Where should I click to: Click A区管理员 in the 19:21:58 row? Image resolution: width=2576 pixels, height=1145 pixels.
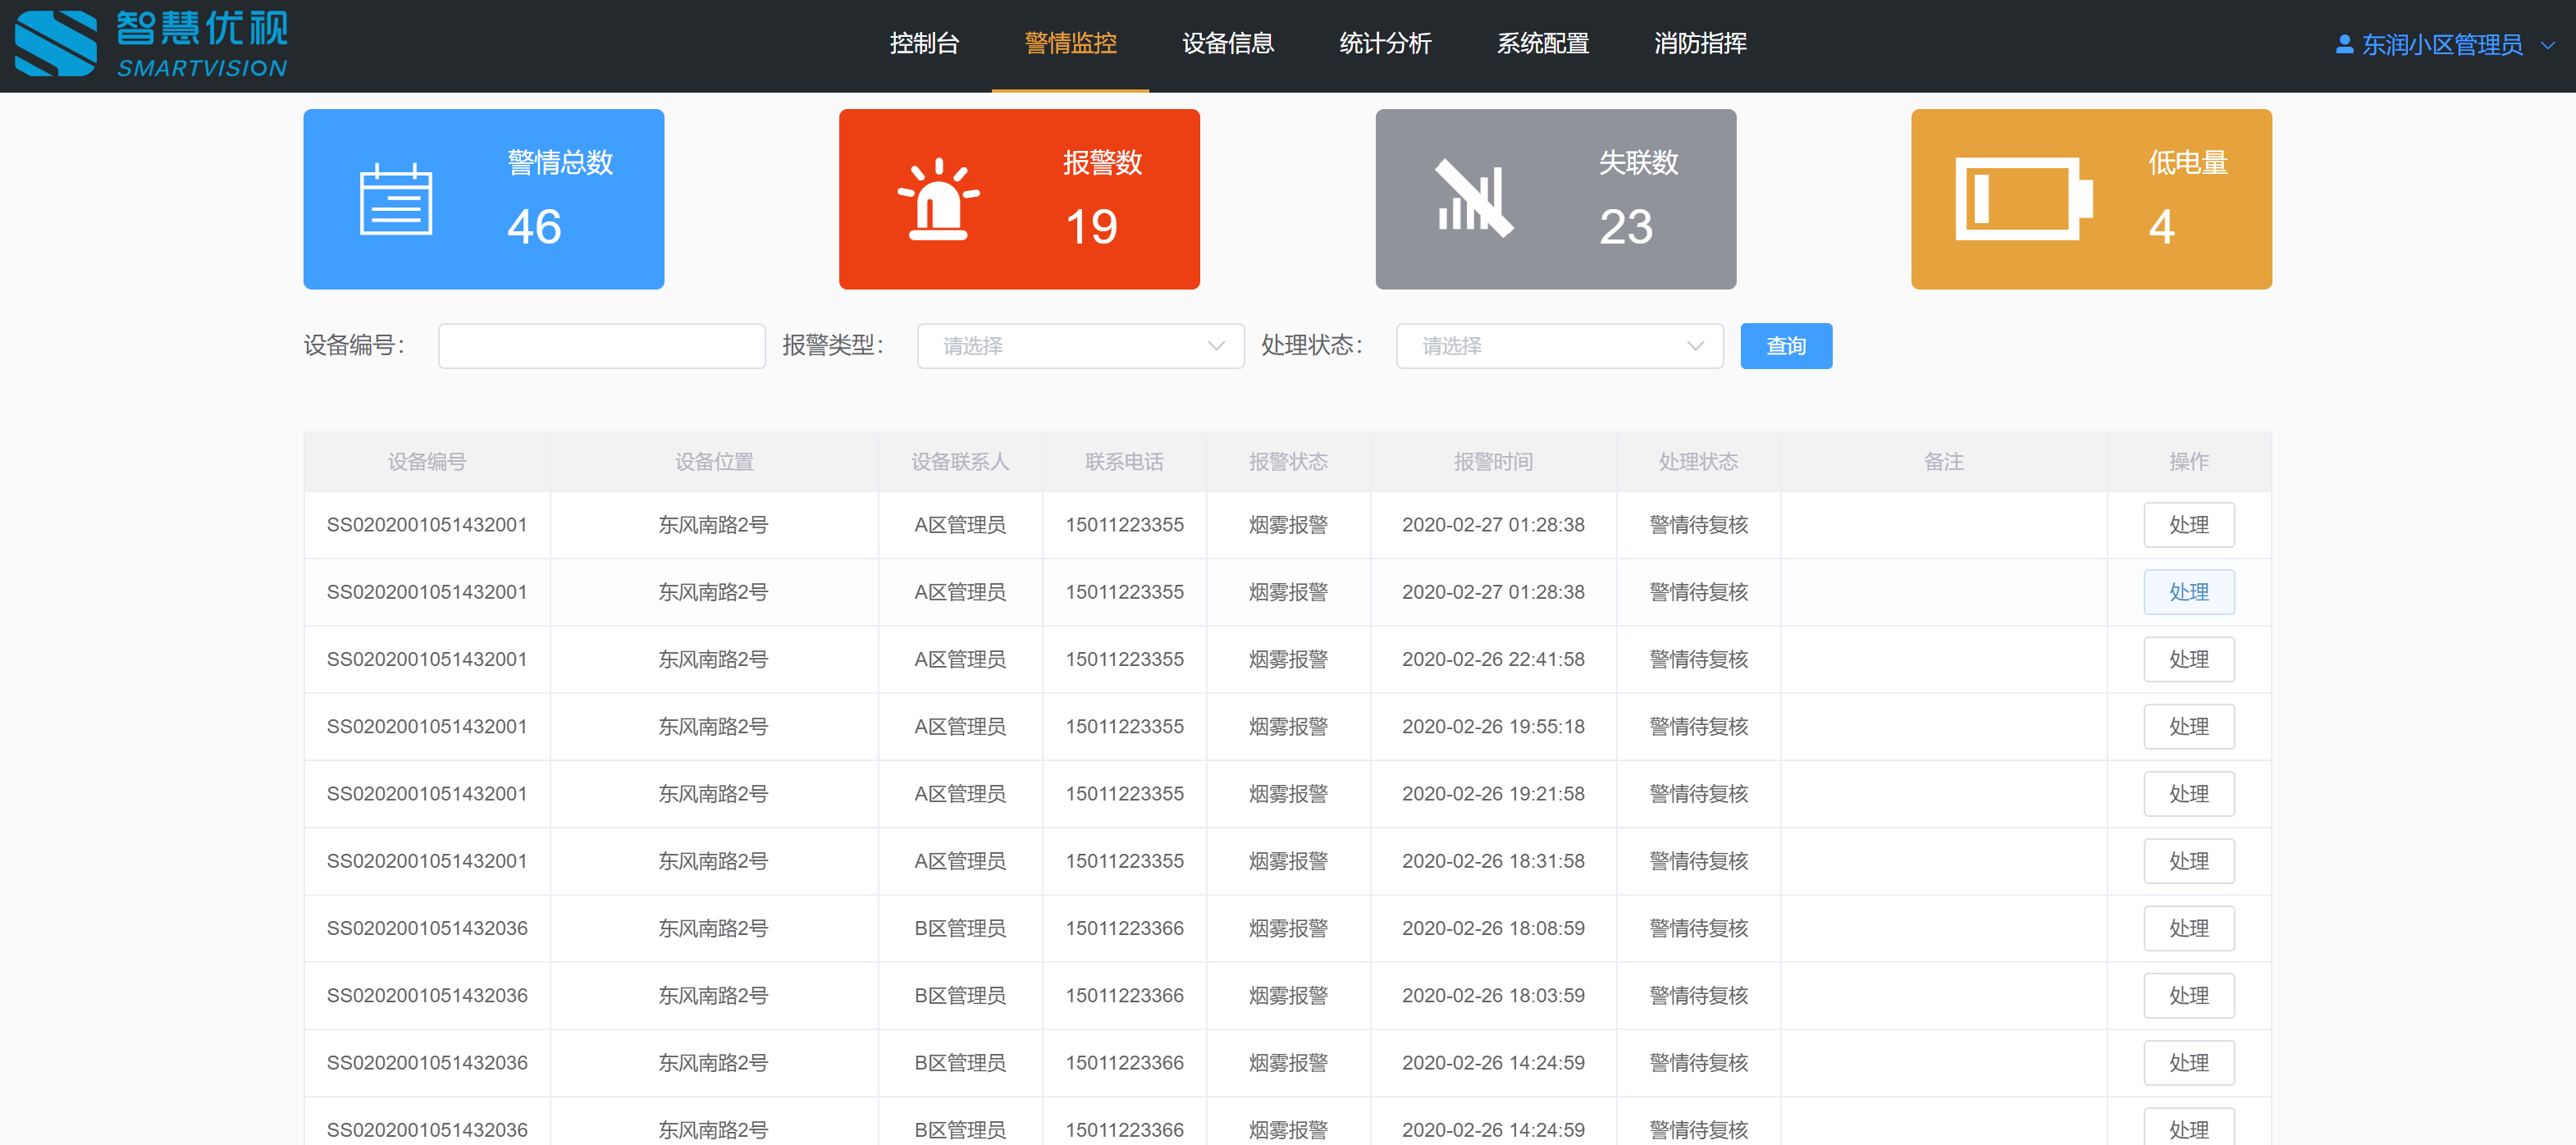coord(960,794)
